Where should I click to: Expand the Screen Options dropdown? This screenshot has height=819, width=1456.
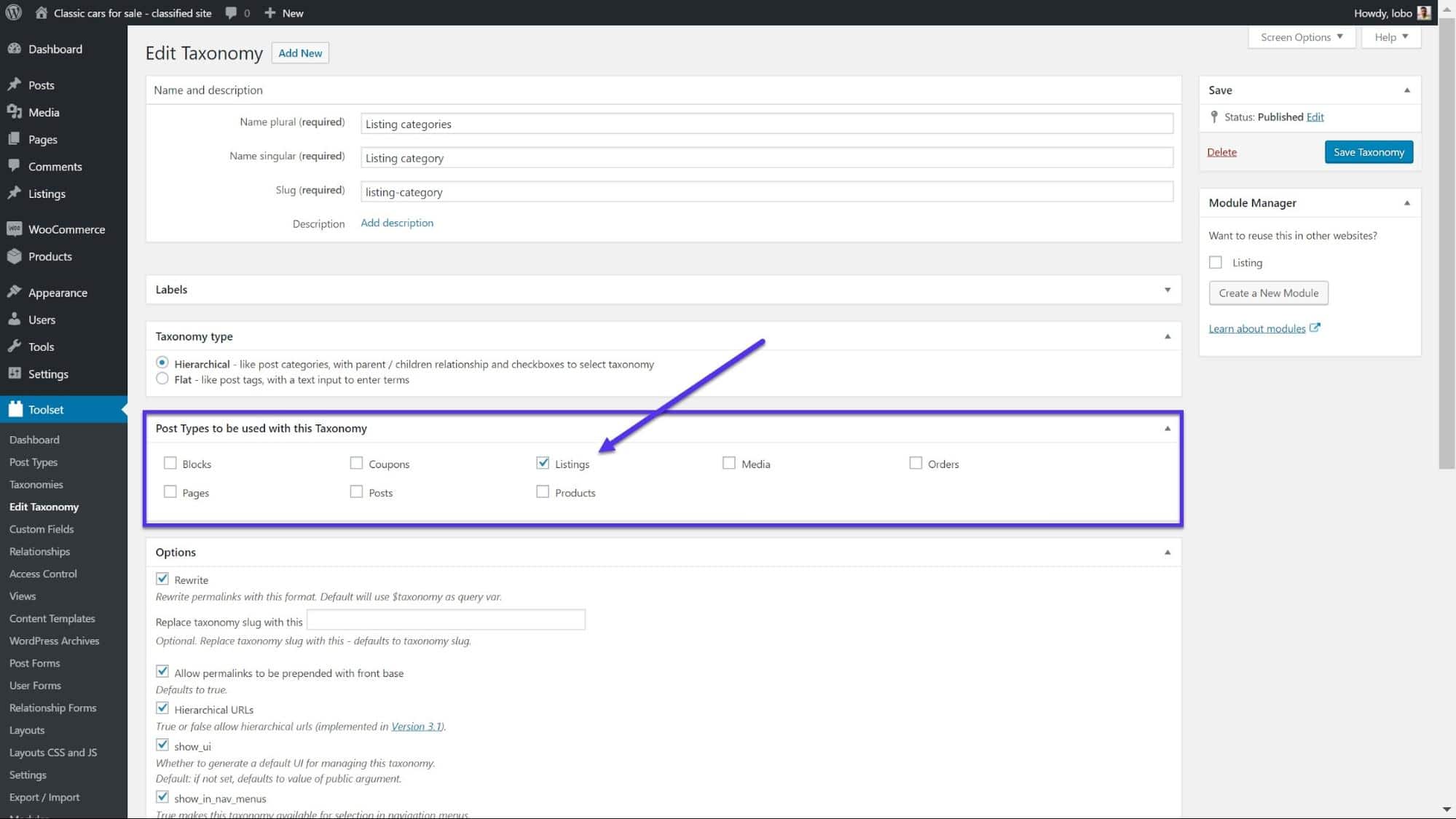1300,37
